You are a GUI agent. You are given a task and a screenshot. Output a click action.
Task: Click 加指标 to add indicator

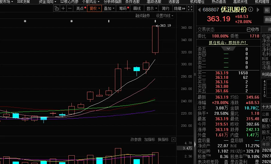coord(149,139)
